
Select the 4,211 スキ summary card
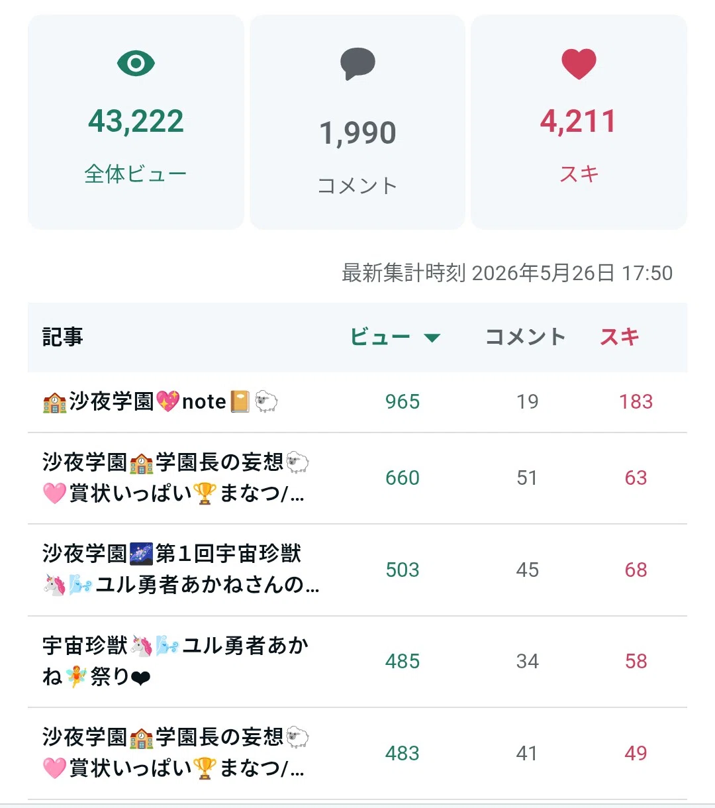tap(579, 123)
